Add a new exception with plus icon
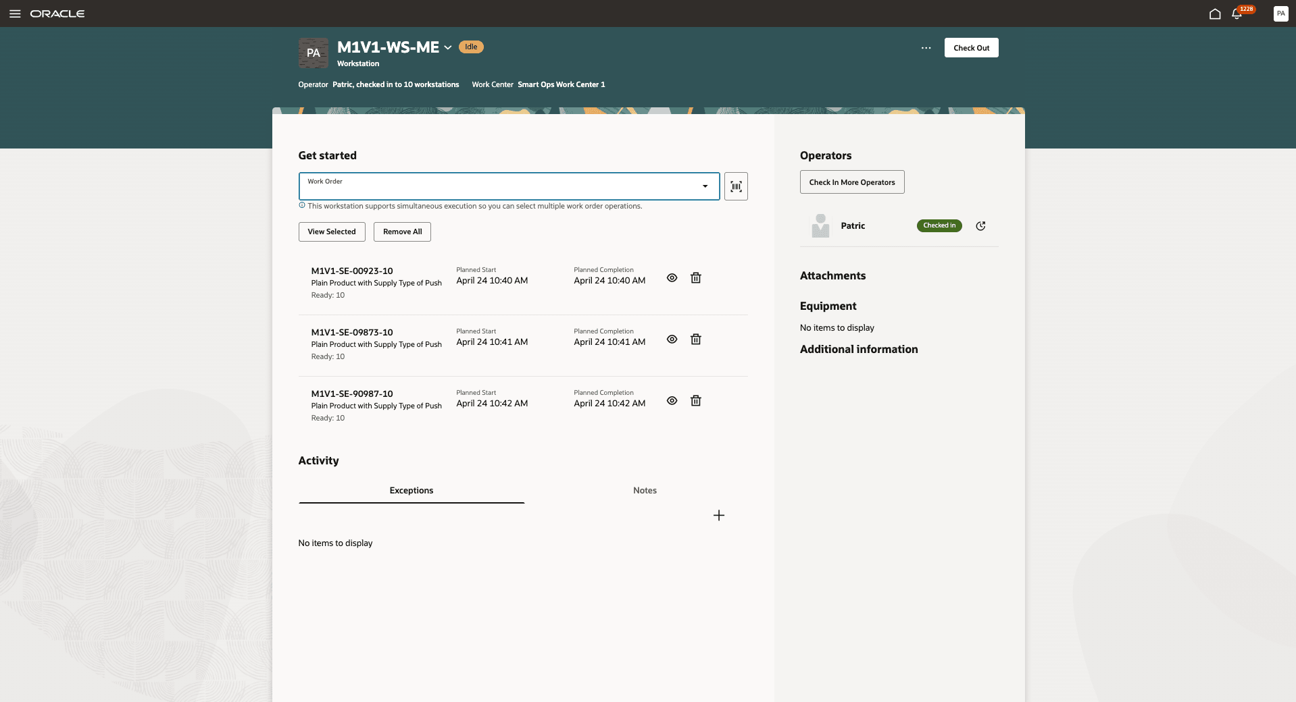This screenshot has height=702, width=1296. [x=719, y=516]
